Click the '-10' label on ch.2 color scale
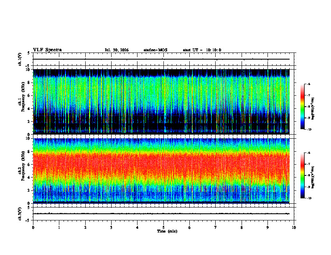Viewport: 331px width, 255px height. click(309, 198)
